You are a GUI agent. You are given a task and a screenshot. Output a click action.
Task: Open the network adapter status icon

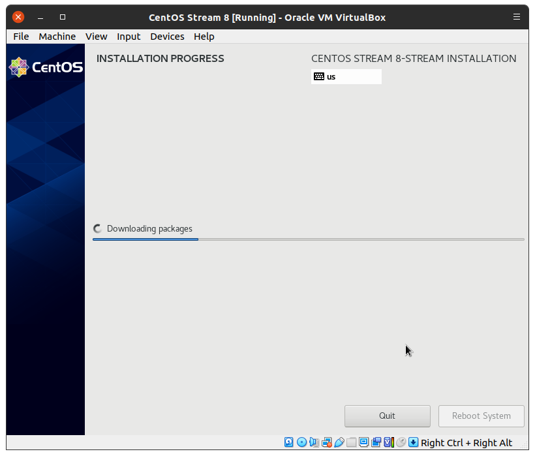point(327,442)
